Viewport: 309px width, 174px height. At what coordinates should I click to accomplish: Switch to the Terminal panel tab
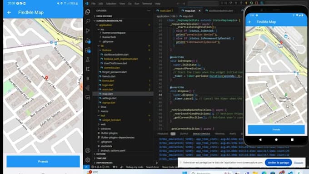point(219,134)
